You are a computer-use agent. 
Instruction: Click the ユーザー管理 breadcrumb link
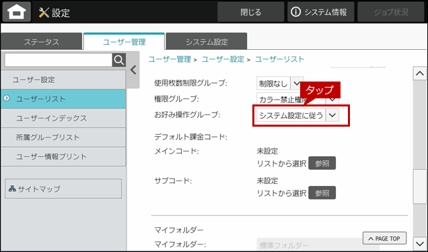[x=170, y=59]
